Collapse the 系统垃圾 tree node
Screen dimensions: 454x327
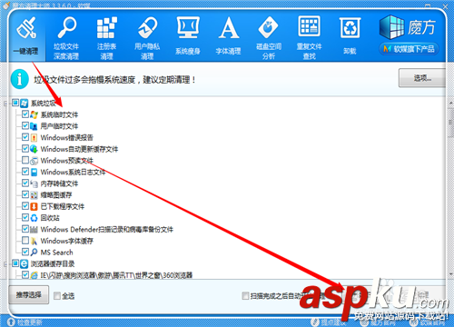(x=5, y=104)
